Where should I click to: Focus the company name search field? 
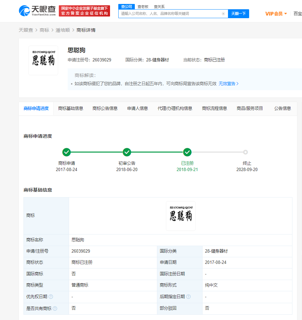(x=170, y=14)
